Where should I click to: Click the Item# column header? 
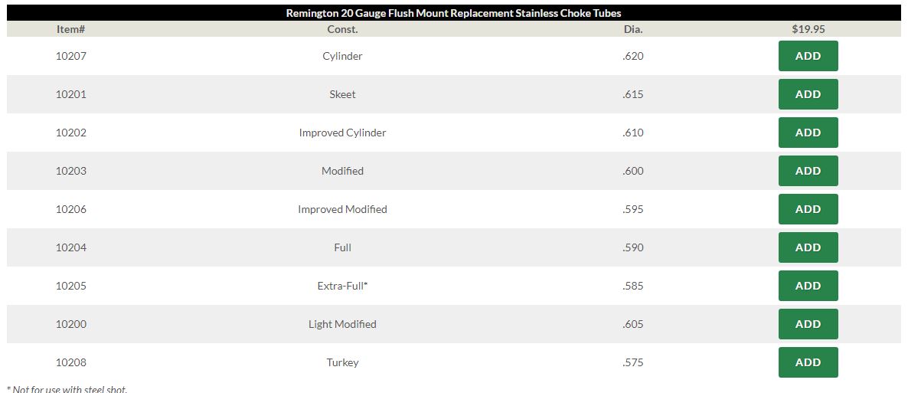(70, 29)
